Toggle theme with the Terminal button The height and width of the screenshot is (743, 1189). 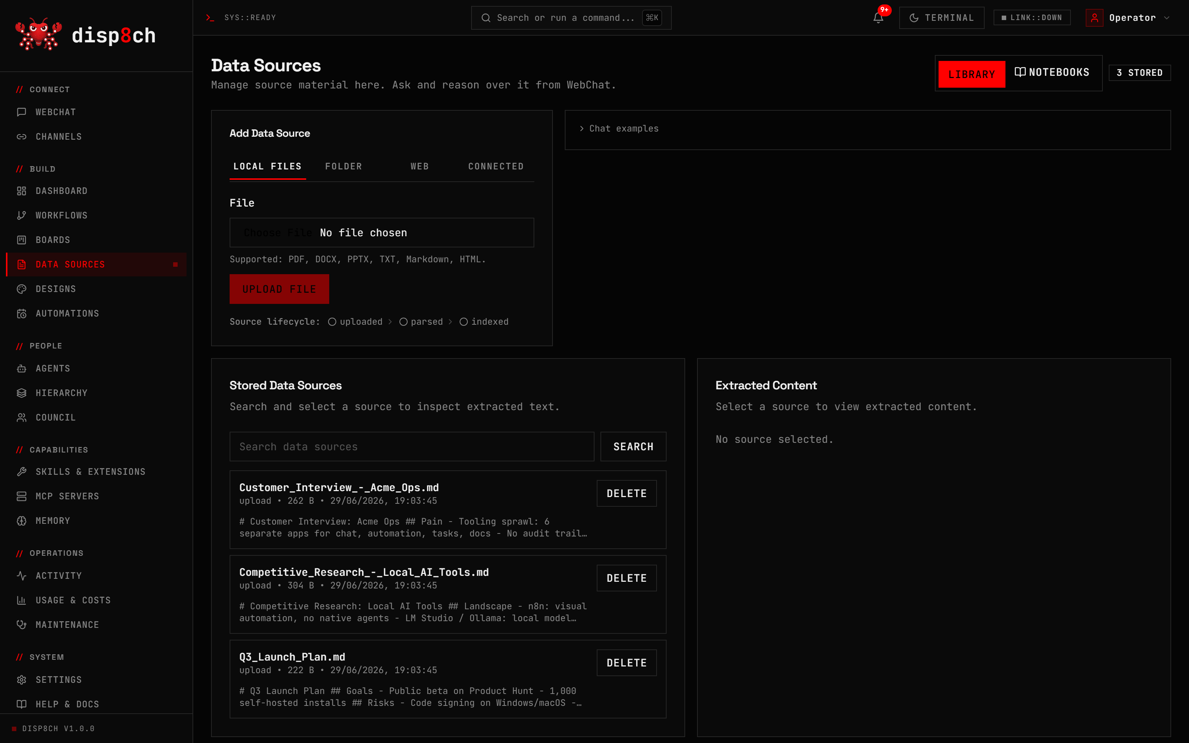point(942,18)
